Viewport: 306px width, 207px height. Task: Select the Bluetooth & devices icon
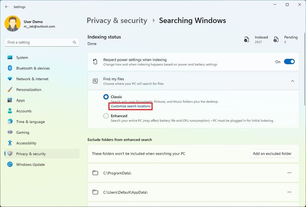10,68
